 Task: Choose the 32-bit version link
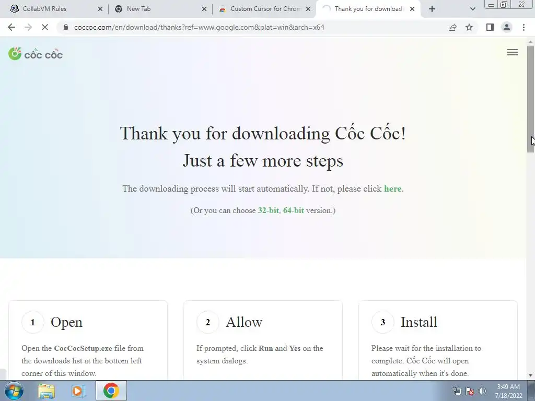268,210
